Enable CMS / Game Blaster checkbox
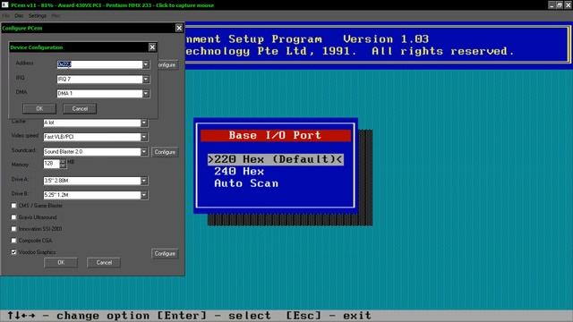Screen dimensions: 573x322 14,206
